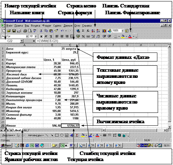
Task: Click the Undo arrow icon
Action: [x=62, y=31]
